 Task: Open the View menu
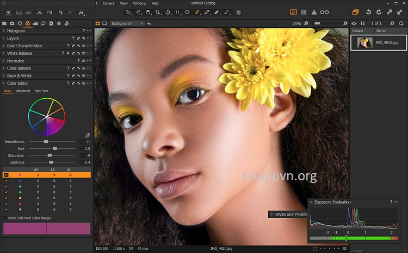coord(123,3)
